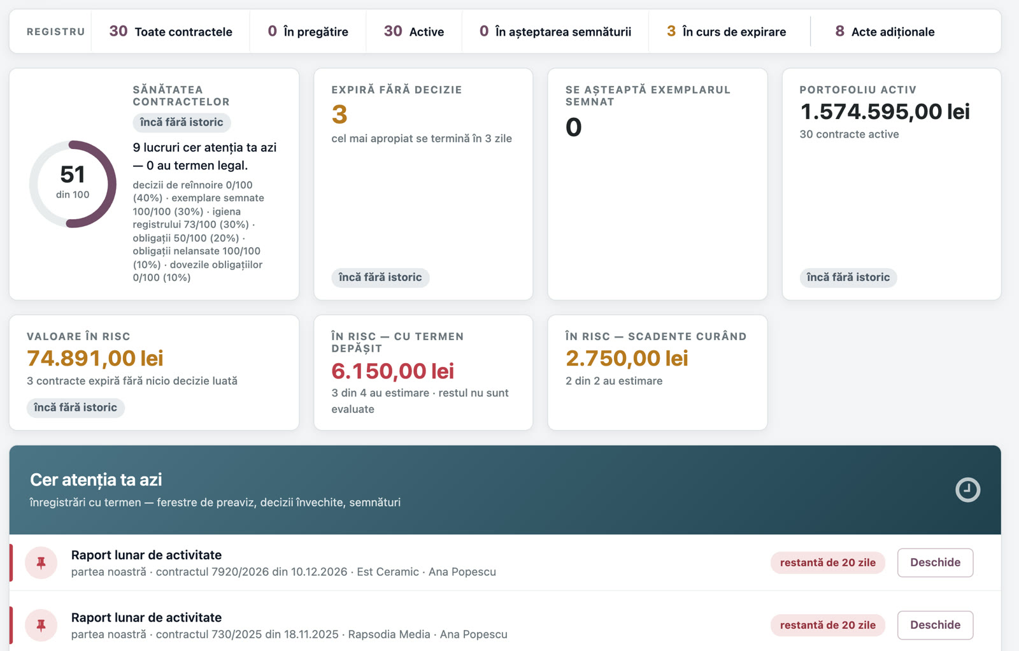This screenshot has width=1019, height=651.
Task: Click the text 30 contracte active
Action: click(849, 134)
